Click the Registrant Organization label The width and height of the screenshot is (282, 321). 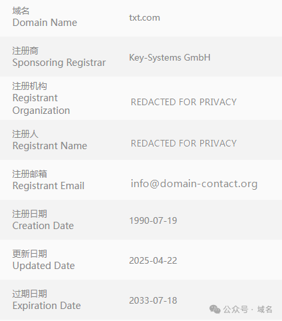(41, 105)
